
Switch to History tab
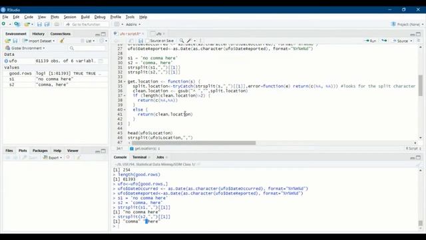[x=38, y=34]
